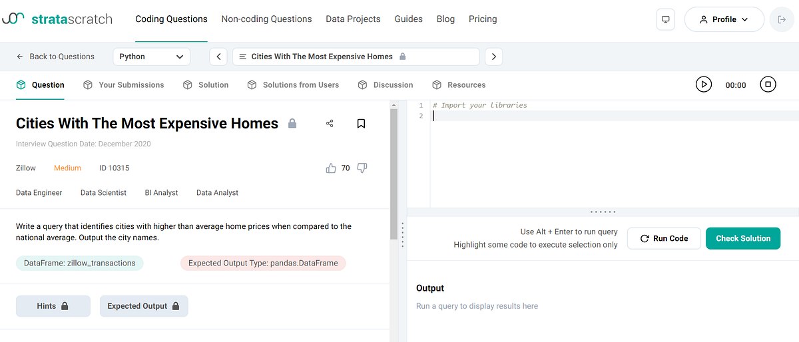Open the Profile dropdown menu
799x342 pixels.
pos(724,19)
